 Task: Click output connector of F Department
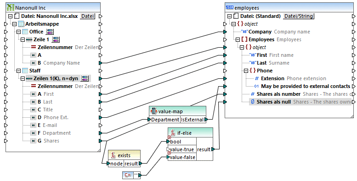tap(101, 133)
